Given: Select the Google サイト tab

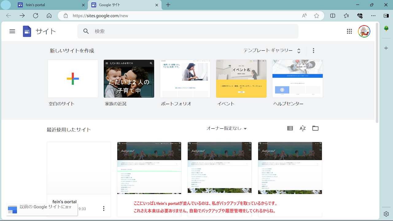Looking at the screenshot, I should click(x=124, y=5).
